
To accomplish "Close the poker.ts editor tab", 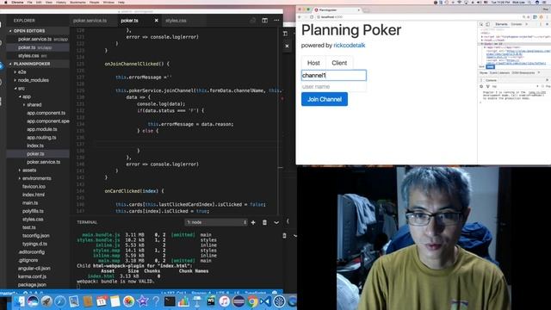I will pyautogui.click(x=157, y=21).
